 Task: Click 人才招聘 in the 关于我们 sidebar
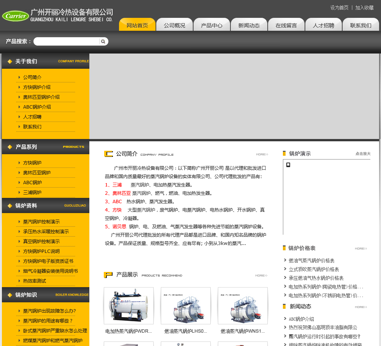pyautogui.click(x=32, y=117)
